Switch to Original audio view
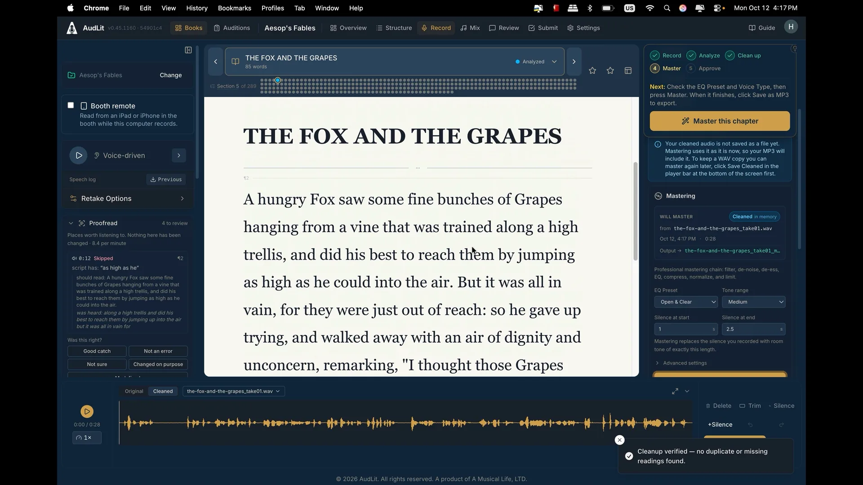 click(x=134, y=391)
